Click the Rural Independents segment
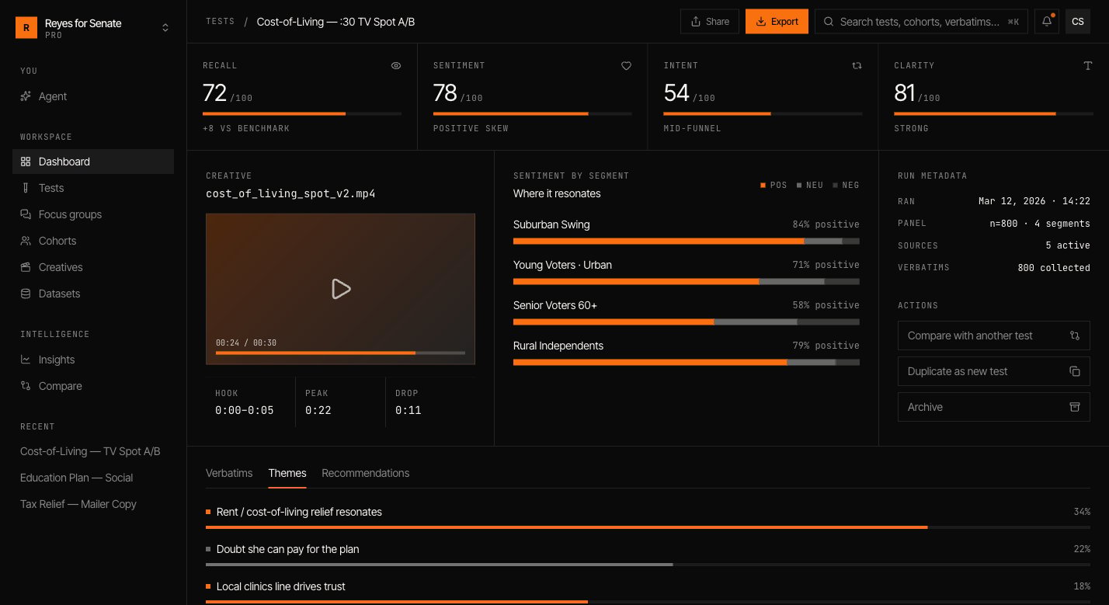Image resolution: width=1109 pixels, height=605 pixels. click(687, 353)
